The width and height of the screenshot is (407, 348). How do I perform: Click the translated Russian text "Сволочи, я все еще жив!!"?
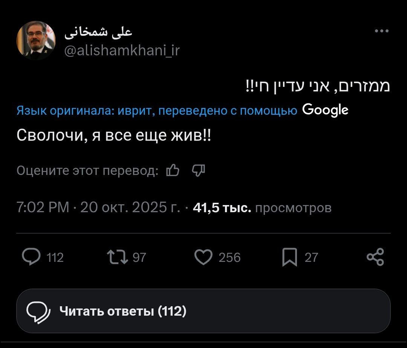coord(114,135)
